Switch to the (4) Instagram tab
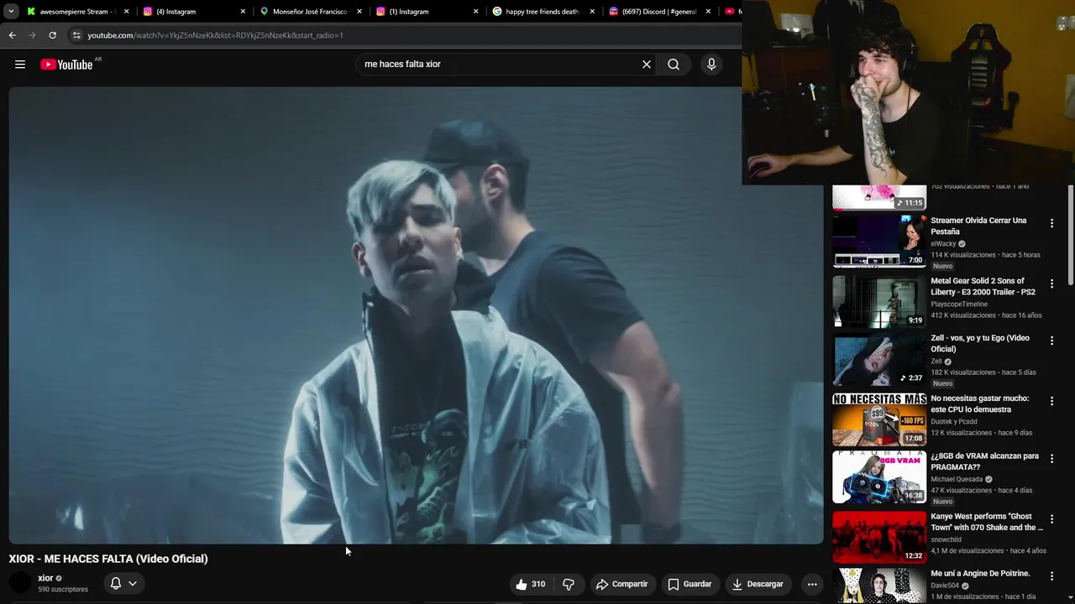 point(193,12)
